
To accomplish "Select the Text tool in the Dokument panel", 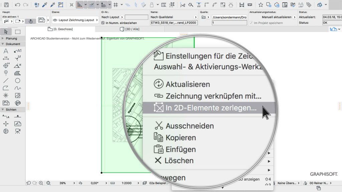I will [x=5, y=51].
